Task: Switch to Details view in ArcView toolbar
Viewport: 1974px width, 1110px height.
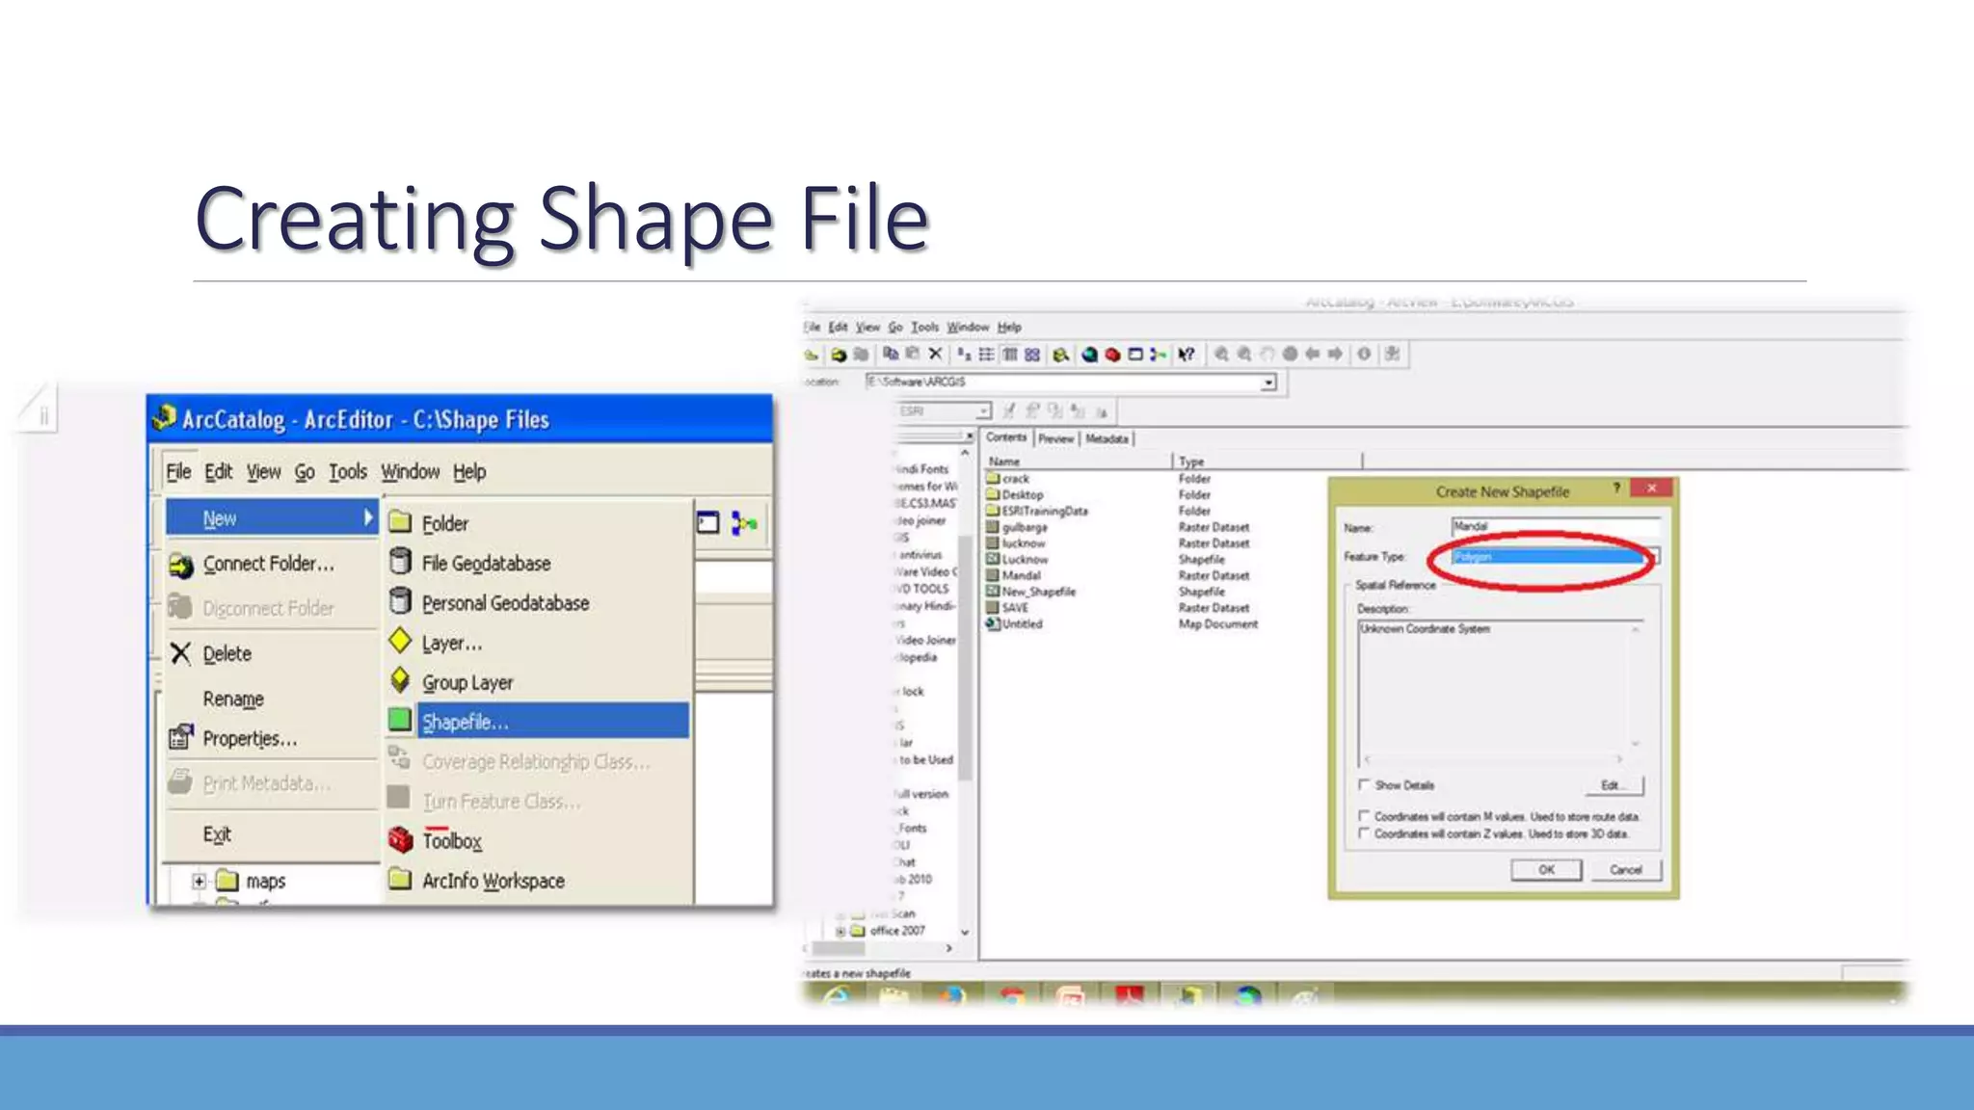Action: [1009, 355]
